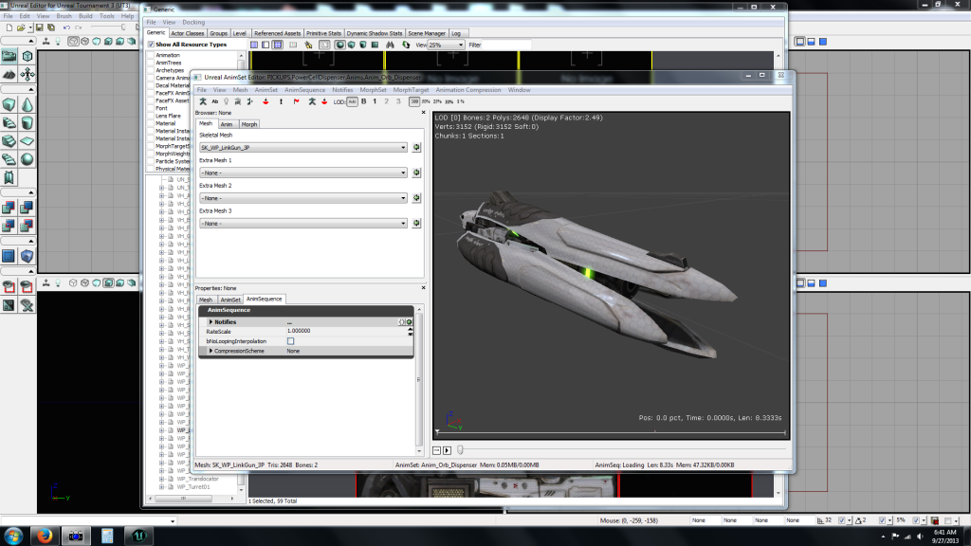
Task: Click the Undo arrow in main toolbar
Action: [x=66, y=27]
